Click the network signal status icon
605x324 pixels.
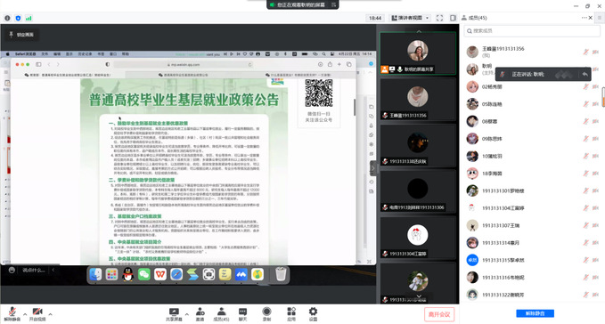coord(29,18)
